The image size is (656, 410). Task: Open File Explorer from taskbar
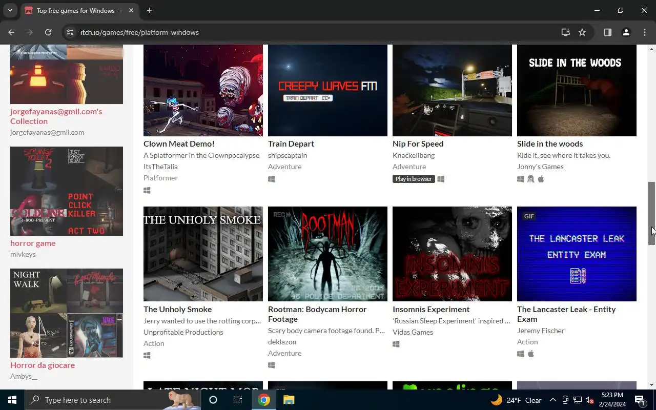pos(289,400)
